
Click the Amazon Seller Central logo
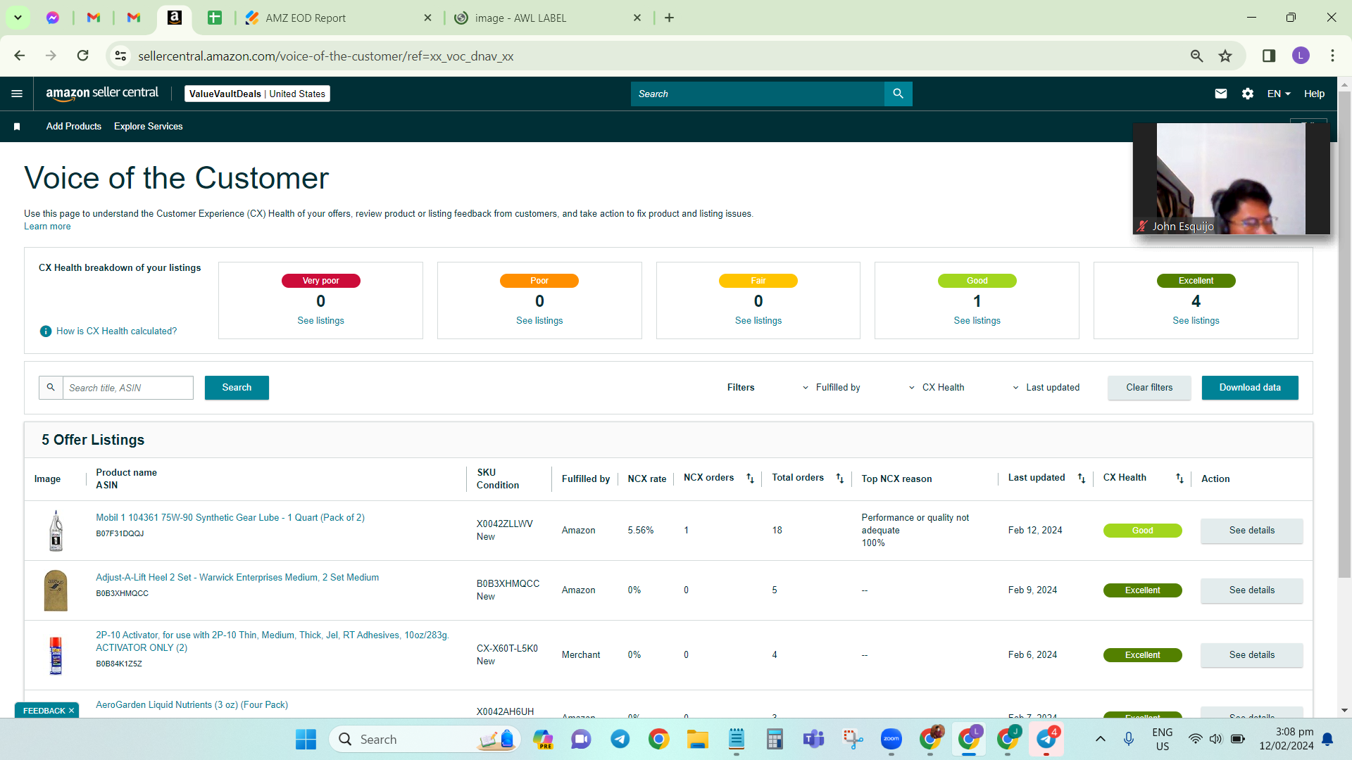102,94
